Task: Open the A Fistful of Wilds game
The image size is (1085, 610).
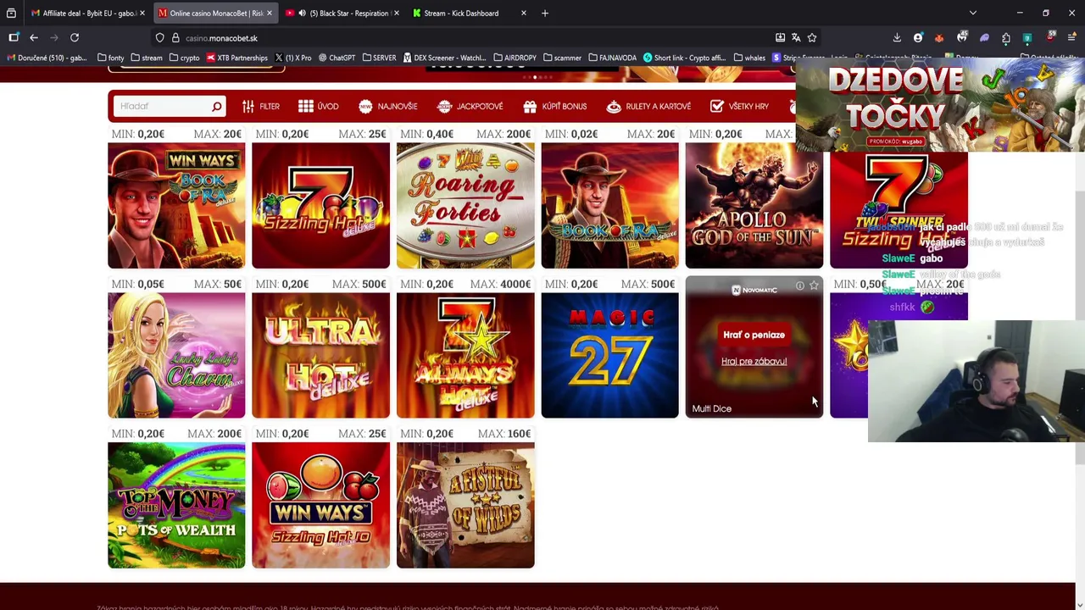Action: (465, 505)
